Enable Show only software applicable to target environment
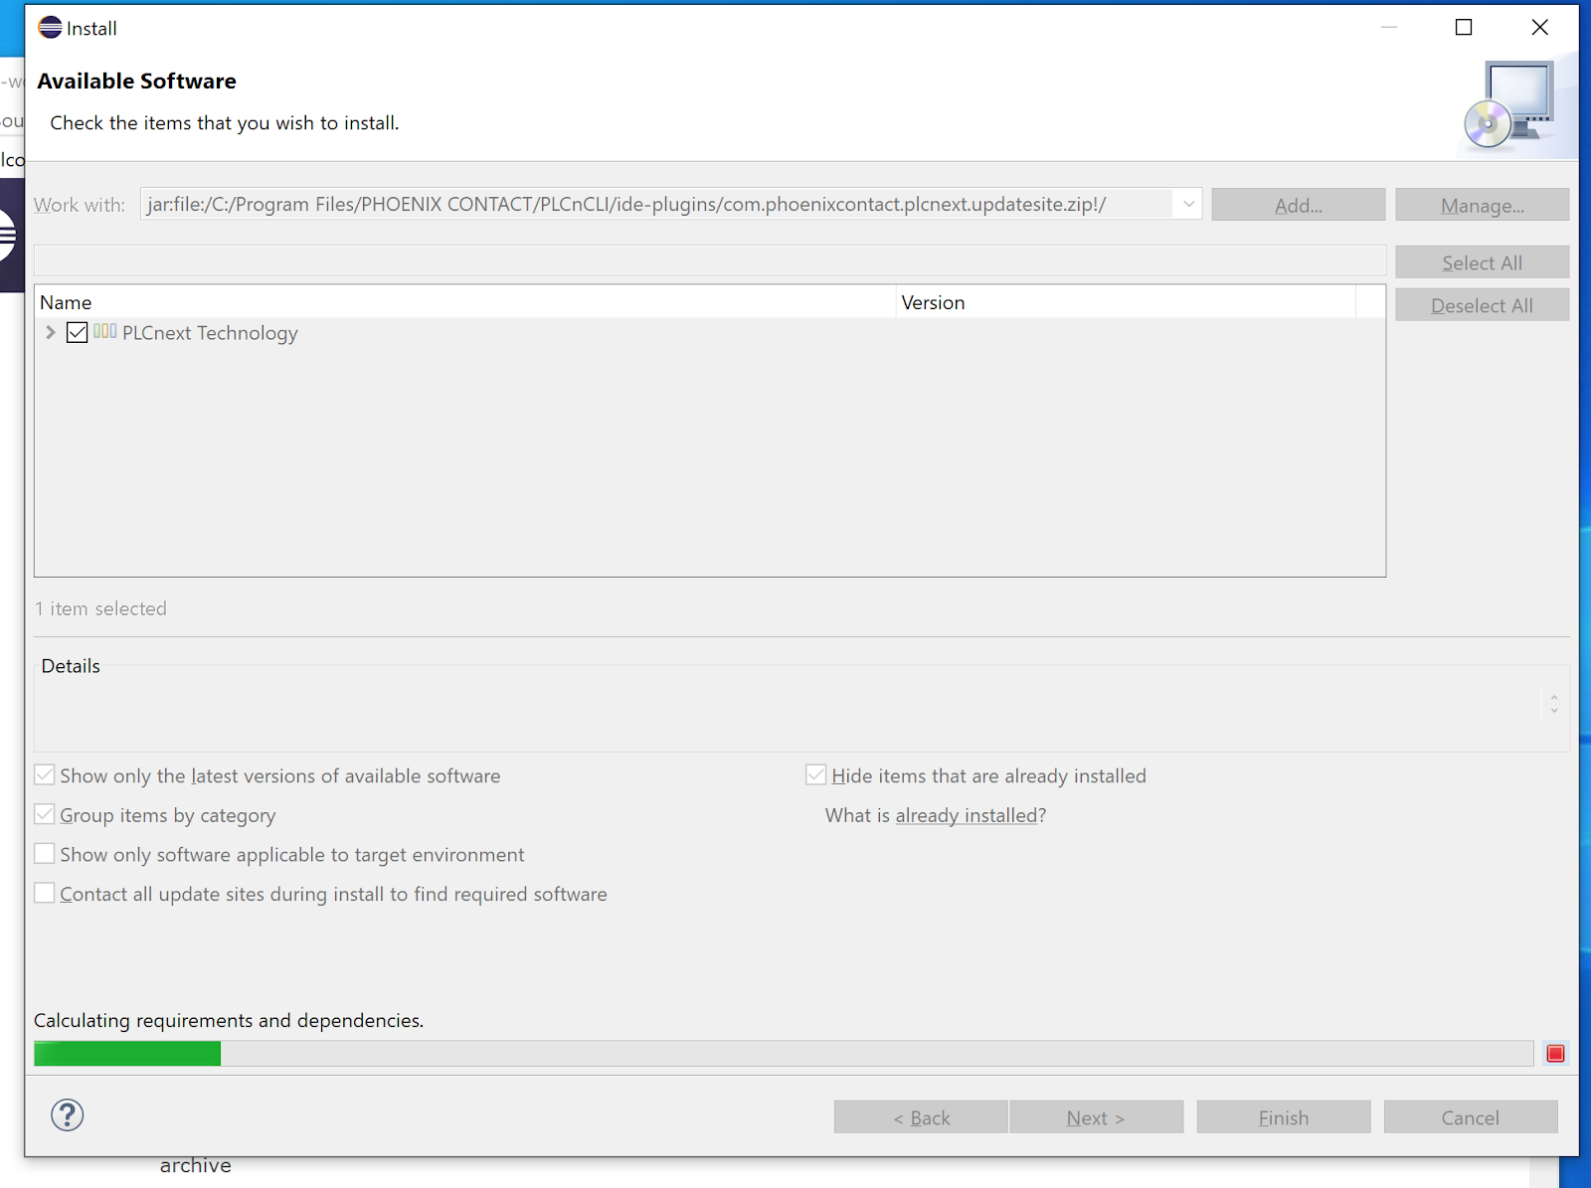1591x1188 pixels. coord(45,854)
